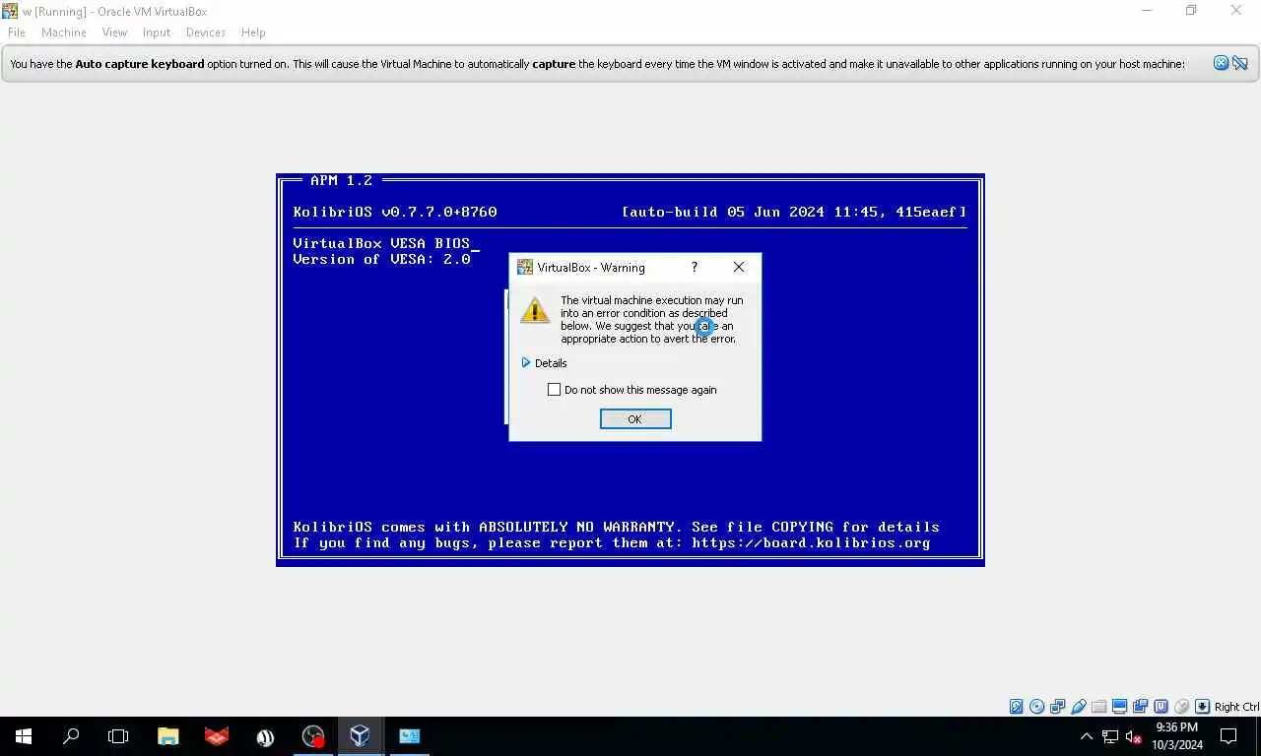
Task: Open Windows taskbar search
Action: [71, 736]
